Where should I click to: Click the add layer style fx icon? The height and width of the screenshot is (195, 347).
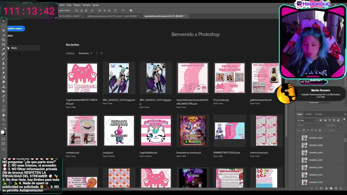316,188
